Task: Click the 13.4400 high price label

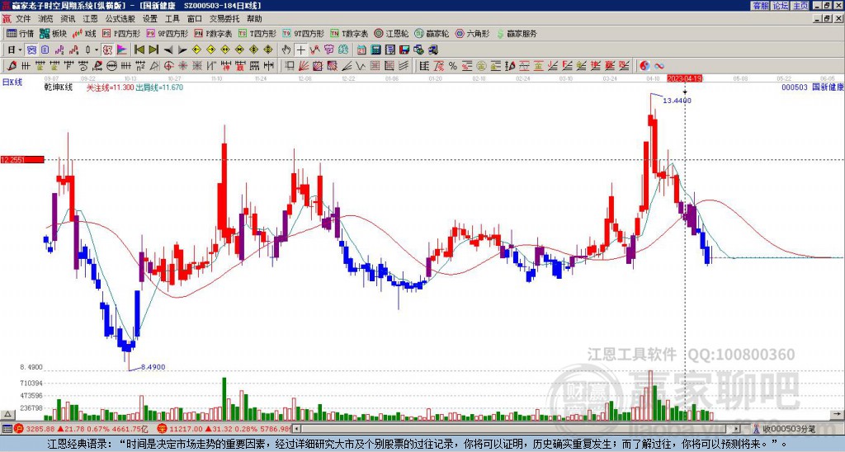Action: point(677,100)
